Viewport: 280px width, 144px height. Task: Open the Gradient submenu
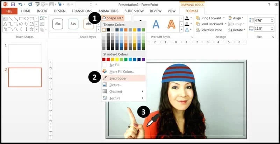coord(124,91)
